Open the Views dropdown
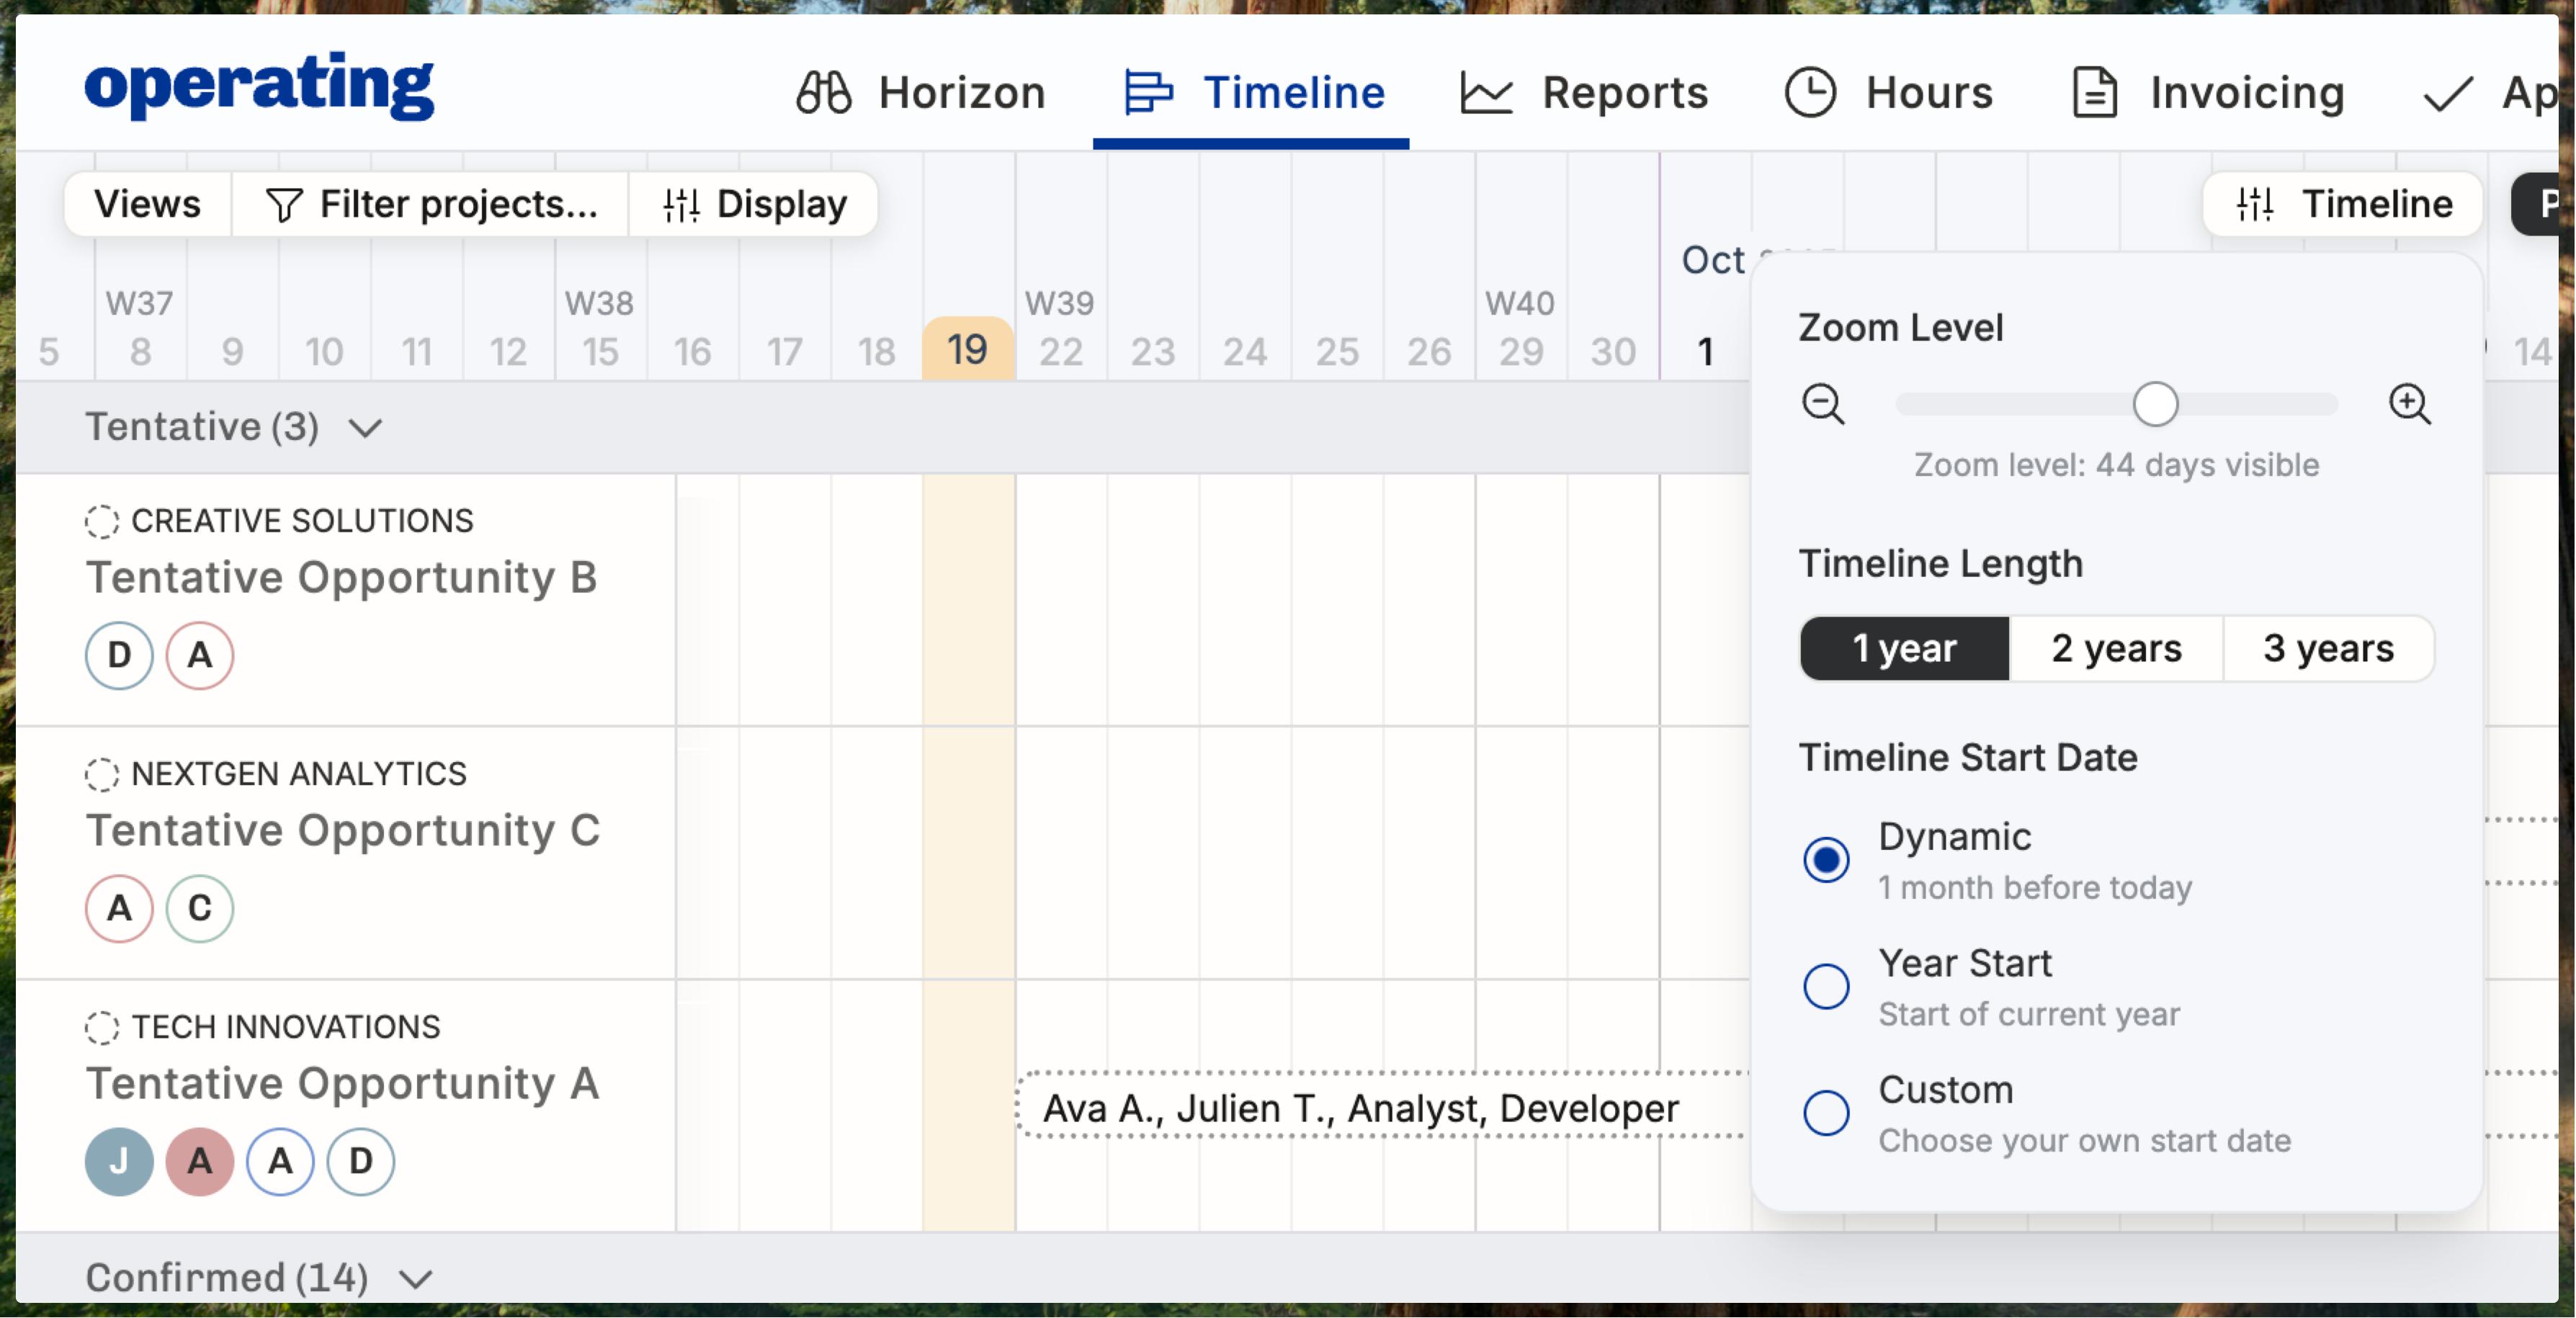2576x1318 pixels. (x=148, y=205)
